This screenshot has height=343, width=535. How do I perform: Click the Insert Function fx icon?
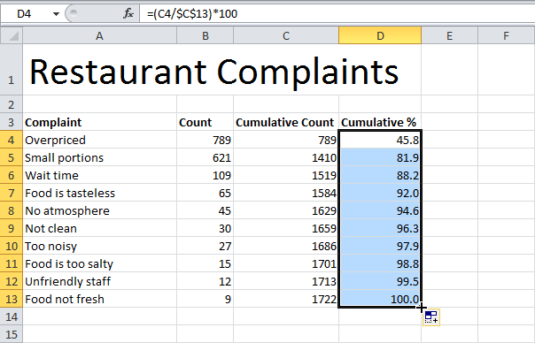click(x=128, y=13)
